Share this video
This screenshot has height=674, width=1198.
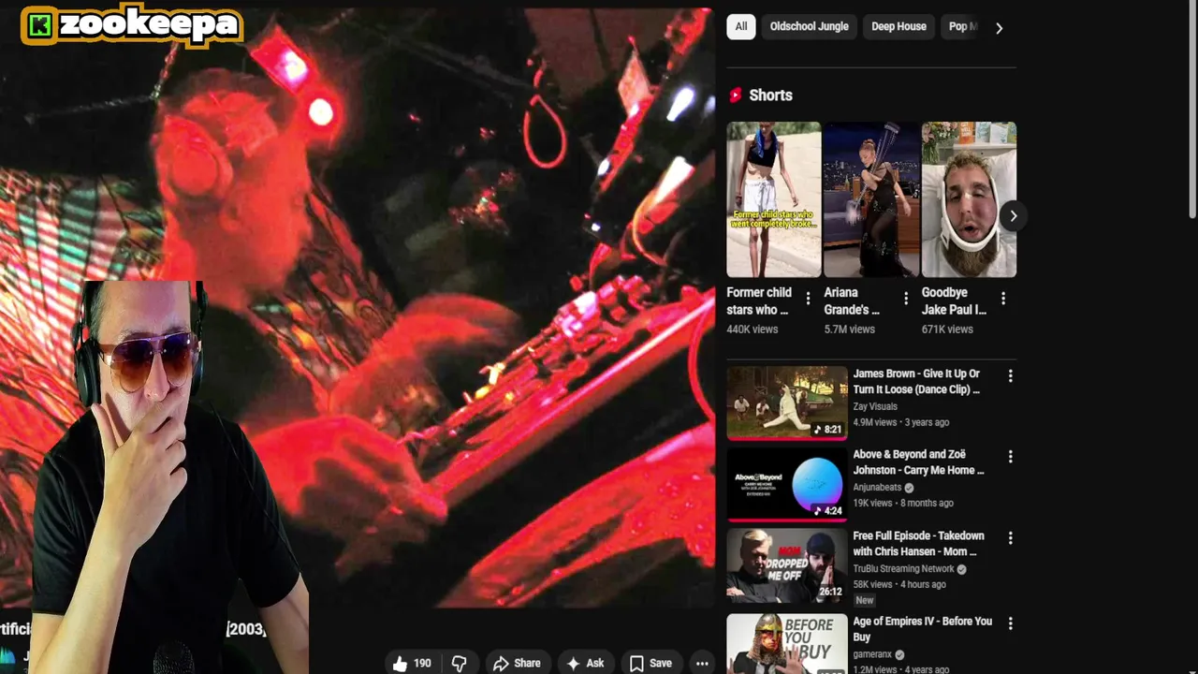coord(518,663)
